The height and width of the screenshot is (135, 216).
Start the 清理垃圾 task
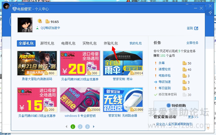coord(165,69)
